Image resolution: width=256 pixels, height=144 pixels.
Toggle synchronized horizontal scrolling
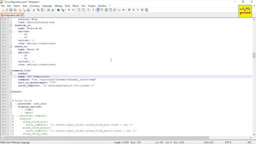83,10
